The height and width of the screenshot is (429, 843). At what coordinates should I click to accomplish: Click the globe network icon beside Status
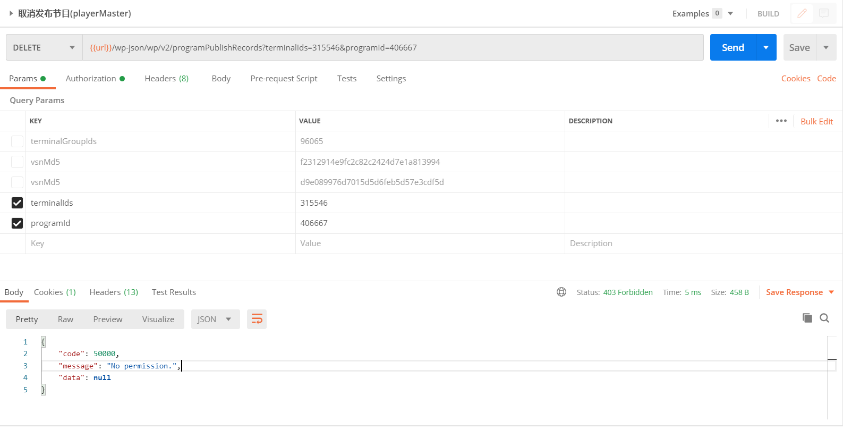pos(561,292)
